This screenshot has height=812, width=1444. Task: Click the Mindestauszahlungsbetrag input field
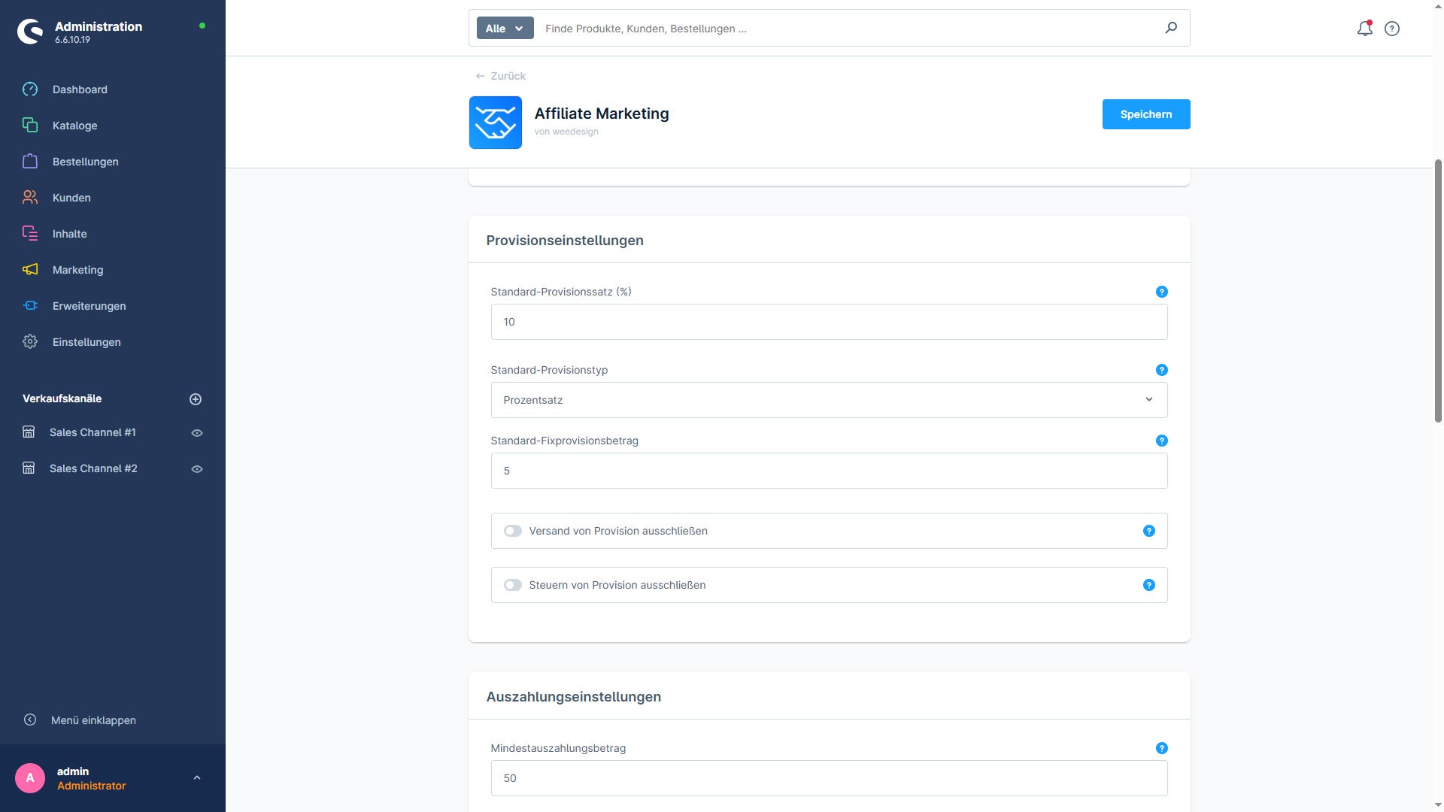coord(829,778)
